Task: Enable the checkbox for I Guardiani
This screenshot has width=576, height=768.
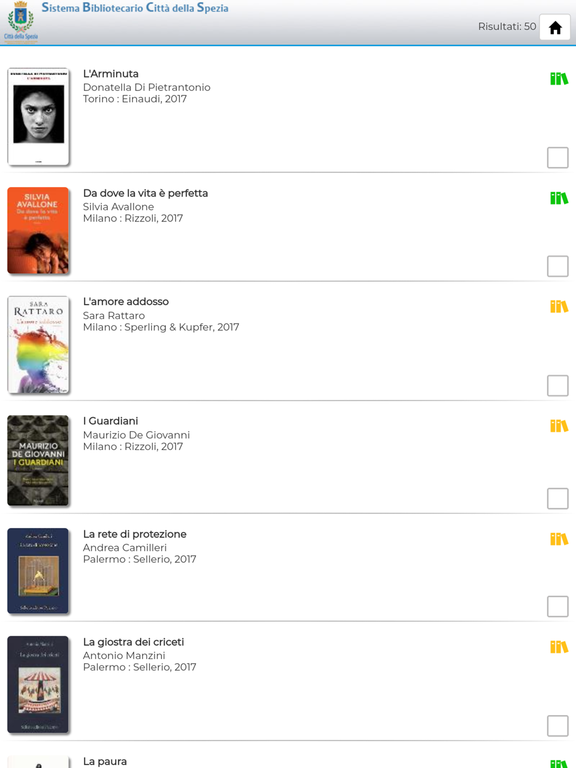Action: pos(558,498)
